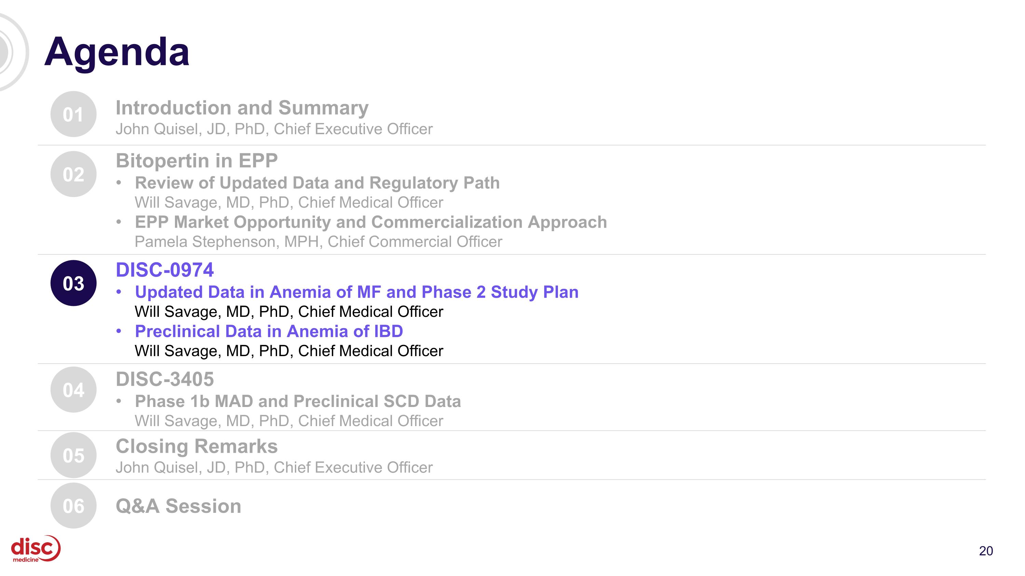The width and height of the screenshot is (1025, 576).
Task: Click the 01 agenda number circle
Action: (73, 114)
